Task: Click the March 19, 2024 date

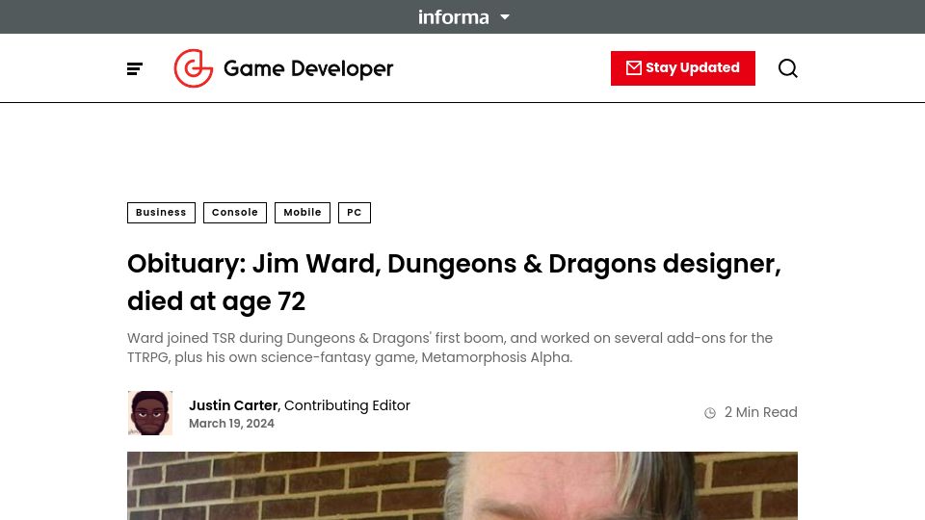Action: tap(231, 424)
